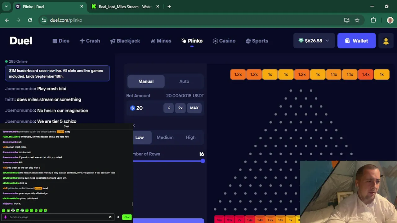397x223 pixels.
Task: Open Sports section in navigation
Action: (257, 41)
